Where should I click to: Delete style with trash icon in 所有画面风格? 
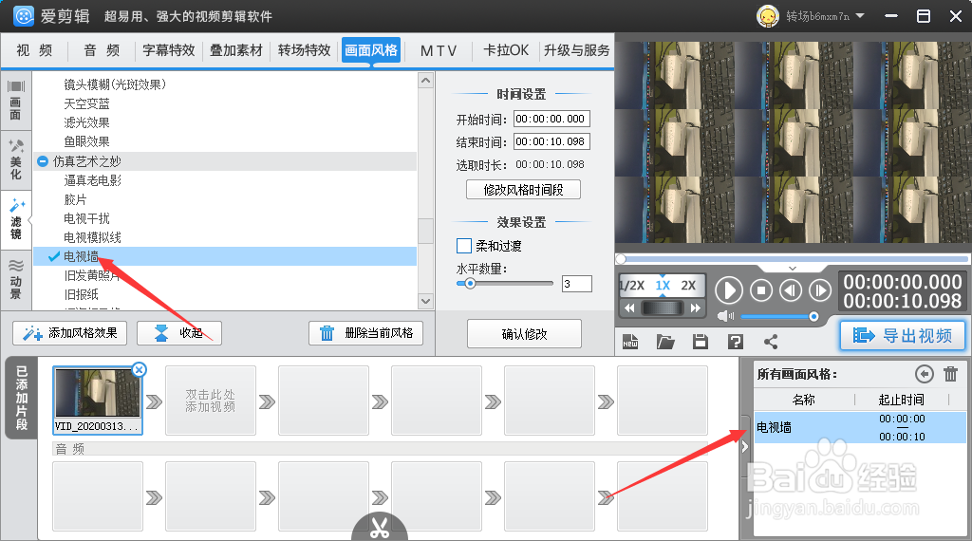click(x=950, y=374)
